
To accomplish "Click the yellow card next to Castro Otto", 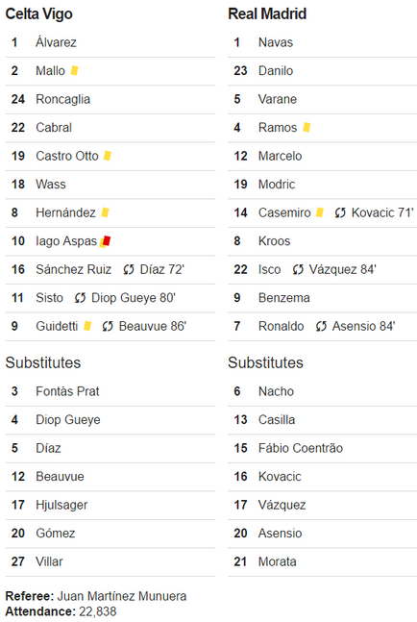I will pyautogui.click(x=108, y=156).
